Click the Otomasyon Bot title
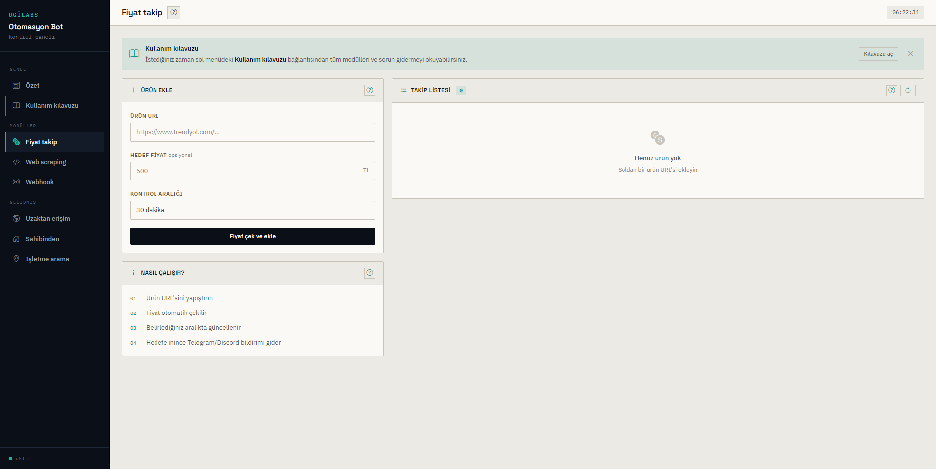This screenshot has width=936, height=469. click(x=36, y=27)
